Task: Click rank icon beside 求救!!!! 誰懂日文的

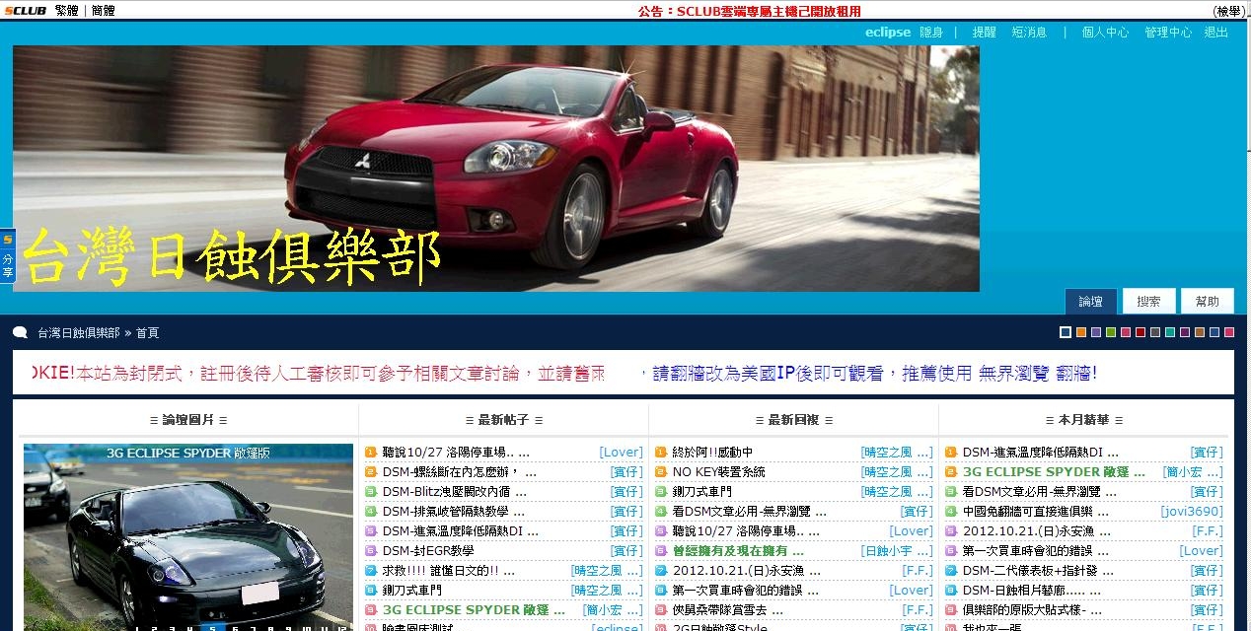Action: [371, 571]
